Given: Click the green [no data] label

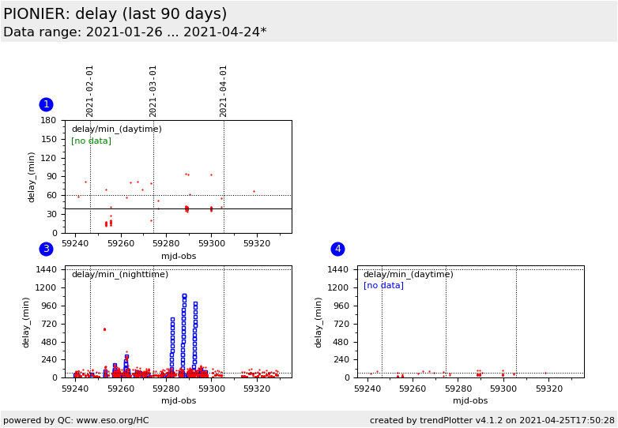Looking at the screenshot, I should (x=91, y=141).
